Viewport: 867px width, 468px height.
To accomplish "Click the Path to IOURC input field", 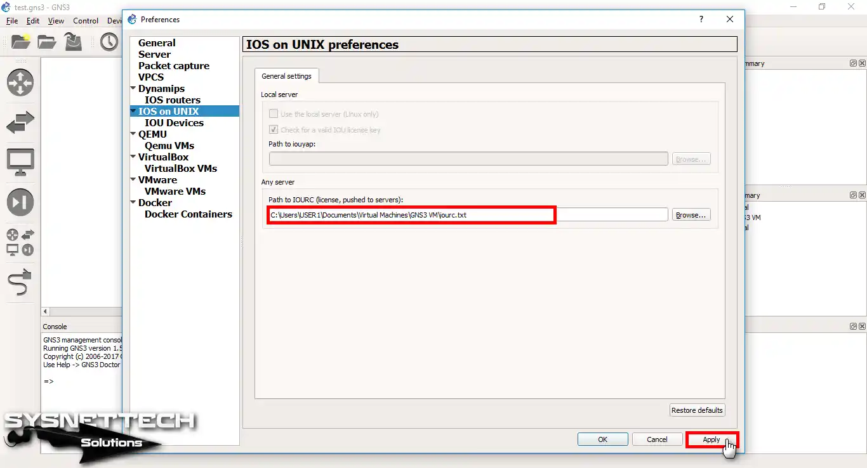I will [x=468, y=215].
